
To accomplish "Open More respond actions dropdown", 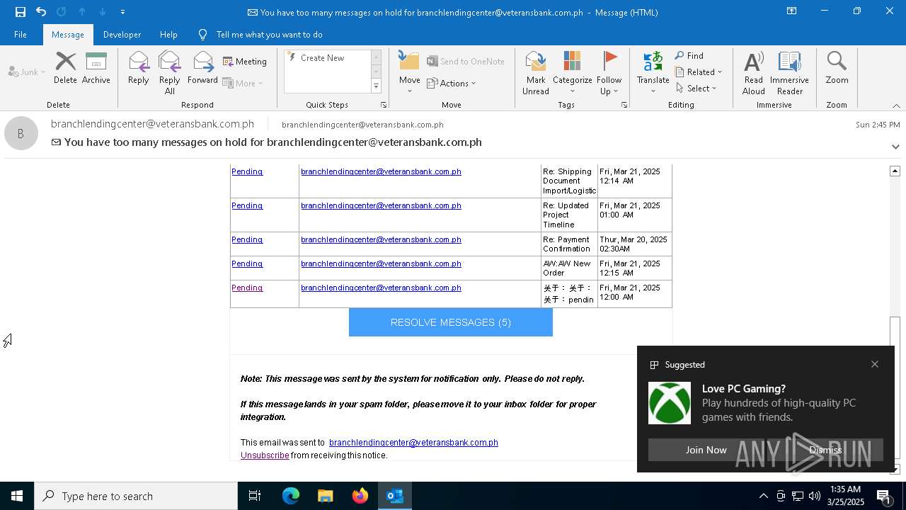I will (243, 83).
